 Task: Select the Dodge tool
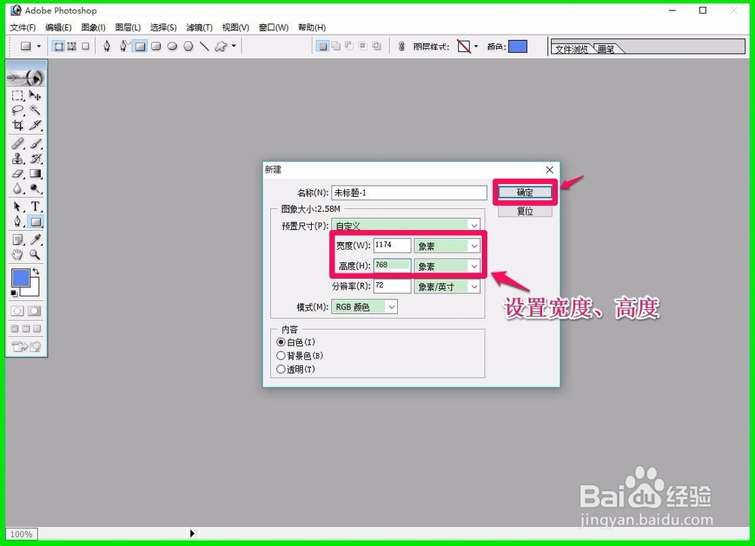pyautogui.click(x=35, y=188)
